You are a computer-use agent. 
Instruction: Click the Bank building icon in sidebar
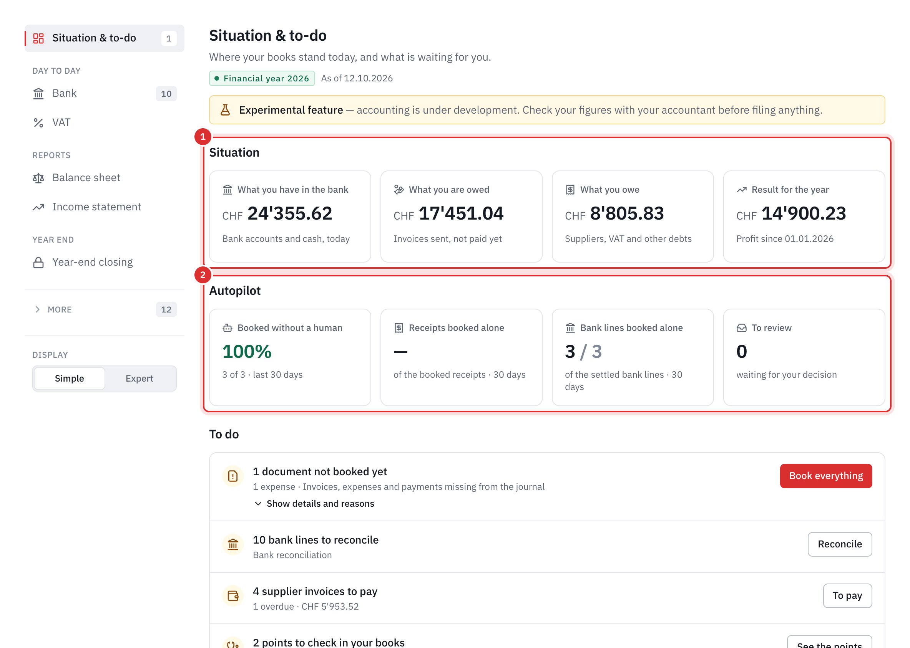[x=38, y=93]
